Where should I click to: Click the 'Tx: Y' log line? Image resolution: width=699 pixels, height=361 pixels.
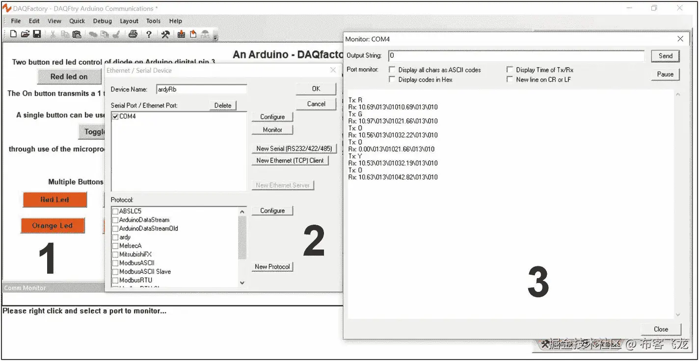355,156
